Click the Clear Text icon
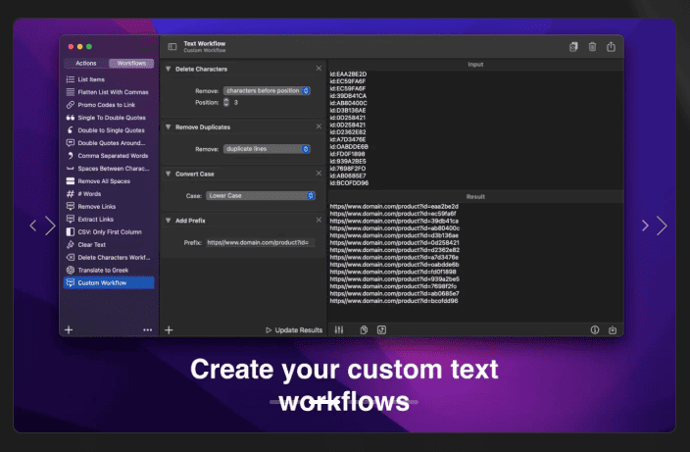 (x=70, y=245)
